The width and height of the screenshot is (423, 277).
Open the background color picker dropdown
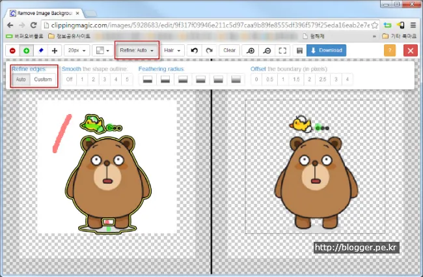pyautogui.click(x=102, y=50)
